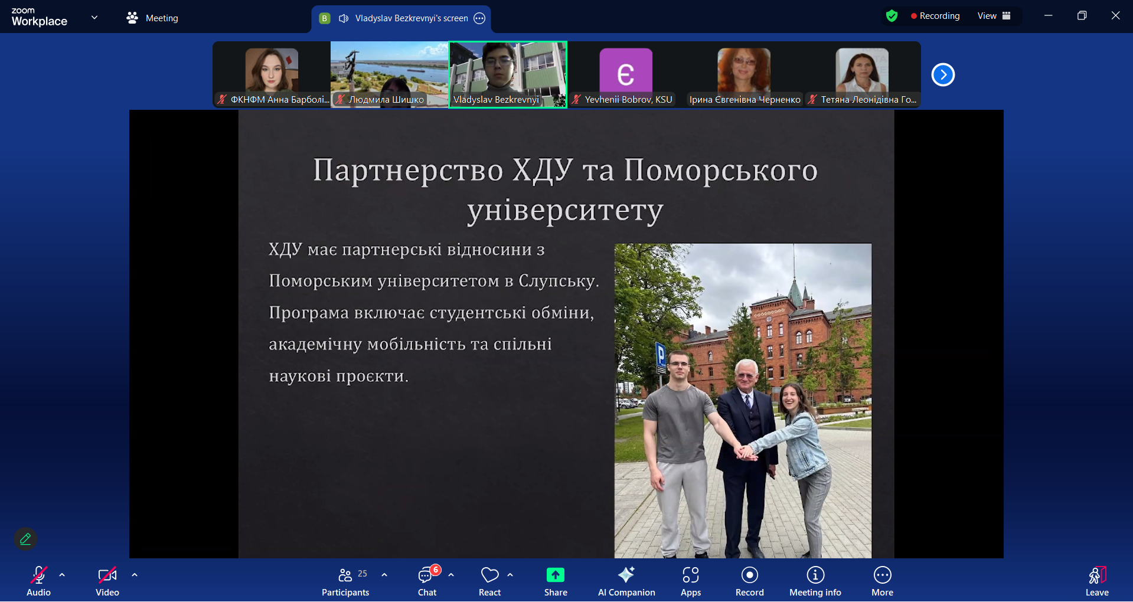Open the Apps panel

click(690, 580)
